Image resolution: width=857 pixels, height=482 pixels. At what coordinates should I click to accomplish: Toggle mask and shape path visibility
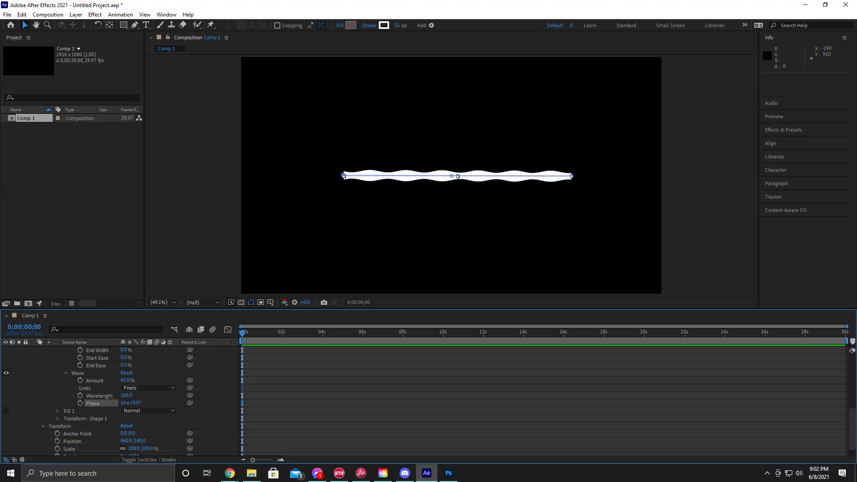point(251,303)
